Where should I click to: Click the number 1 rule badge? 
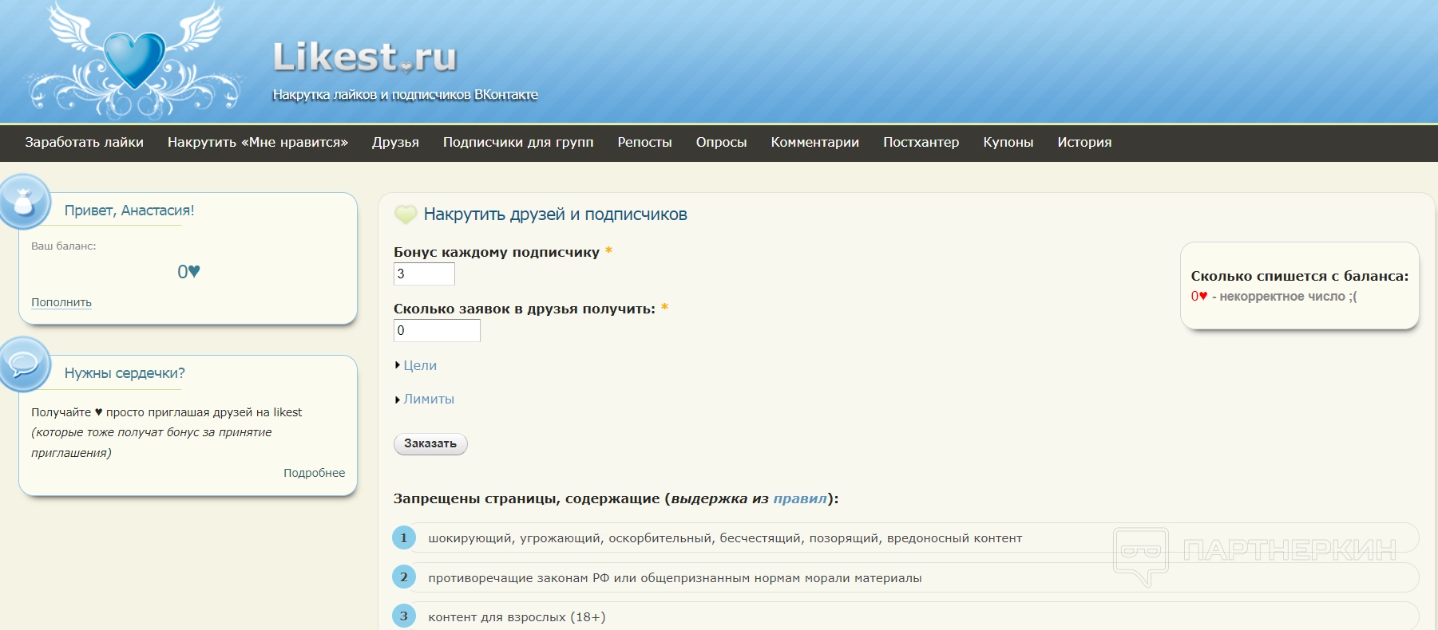coord(404,537)
